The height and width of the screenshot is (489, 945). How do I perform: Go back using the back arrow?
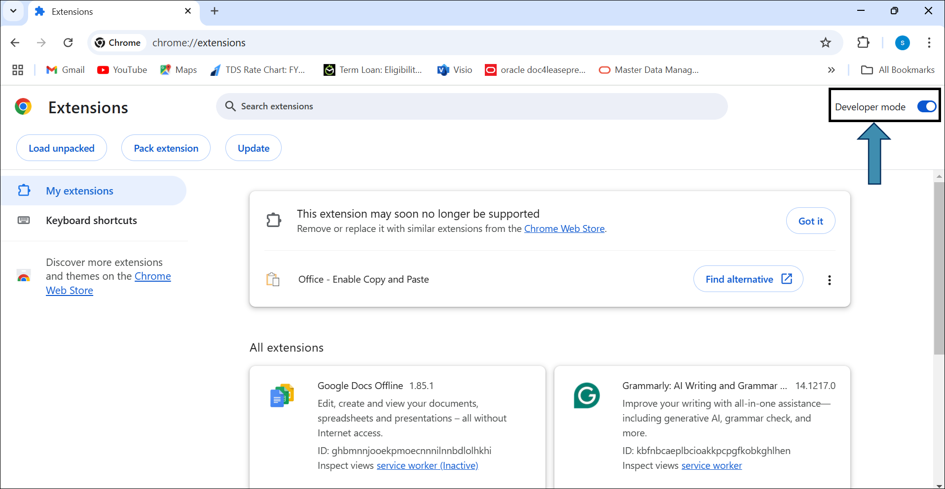coord(15,43)
